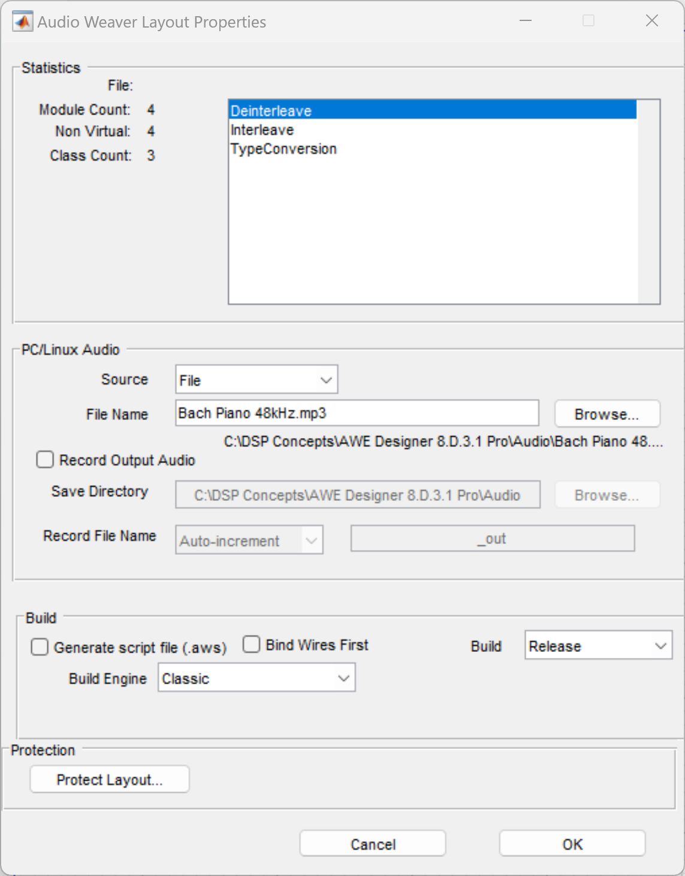Select Interleave in the class list

[262, 130]
